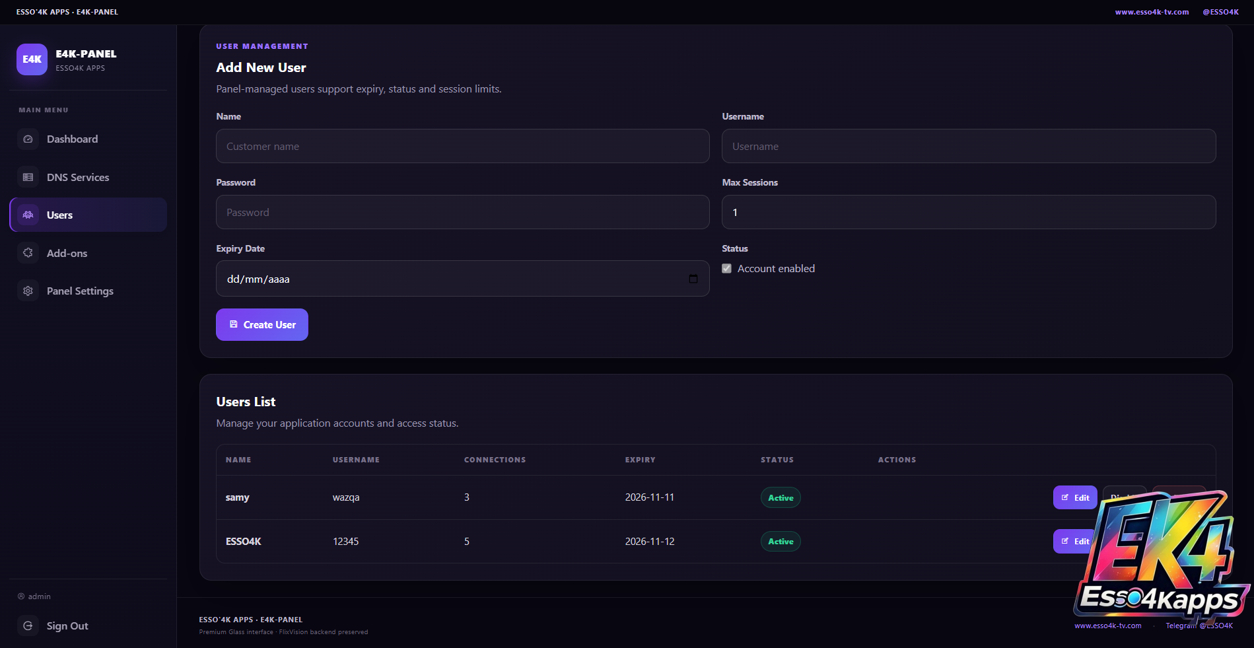Click the 'Add New User' heading
This screenshot has width=1254, height=648.
coord(261,67)
